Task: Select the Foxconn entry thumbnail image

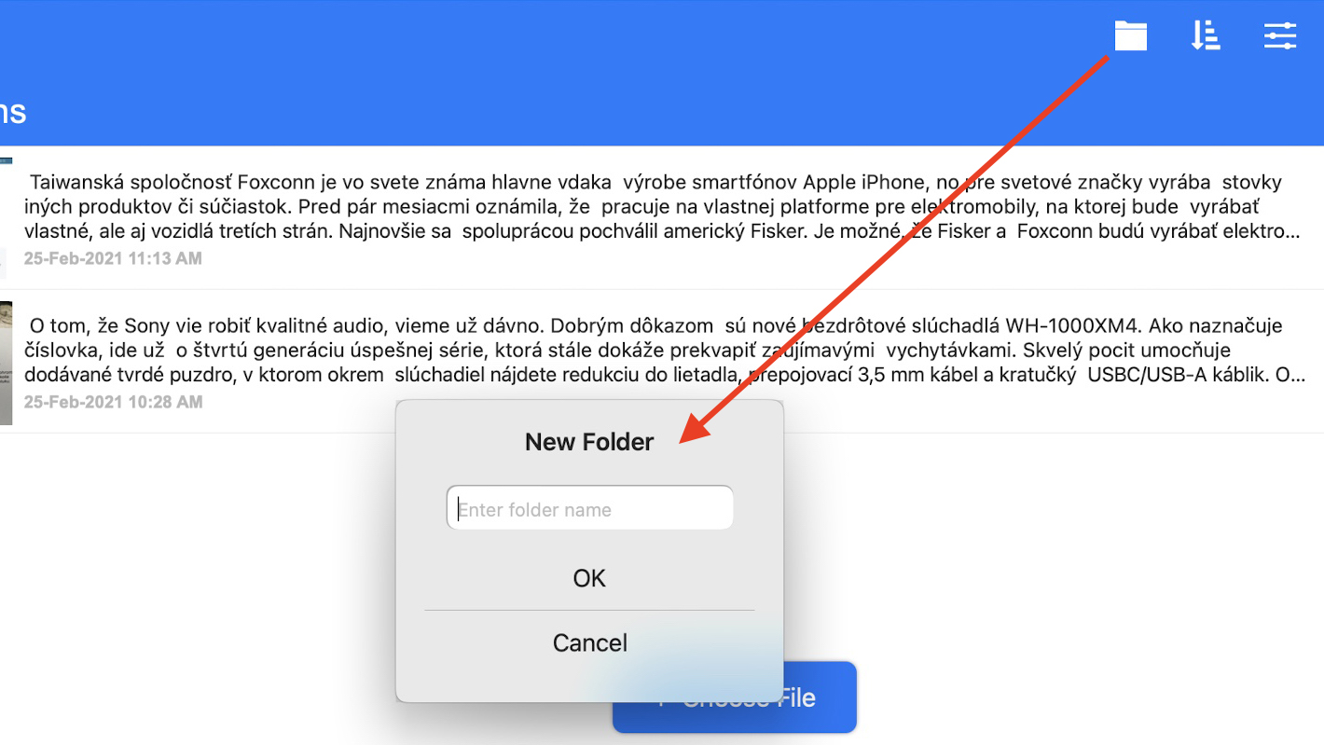Action: click(x=6, y=218)
